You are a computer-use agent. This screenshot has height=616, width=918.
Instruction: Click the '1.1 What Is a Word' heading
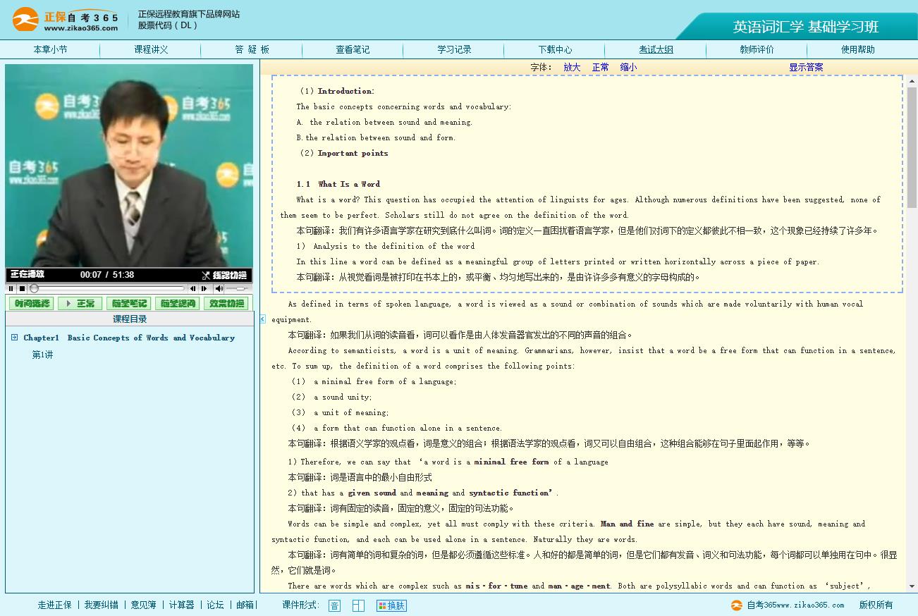pos(338,184)
